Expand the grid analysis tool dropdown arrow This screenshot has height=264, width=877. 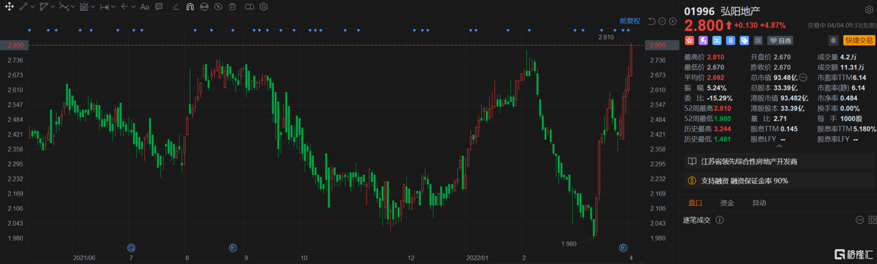[x=94, y=7]
